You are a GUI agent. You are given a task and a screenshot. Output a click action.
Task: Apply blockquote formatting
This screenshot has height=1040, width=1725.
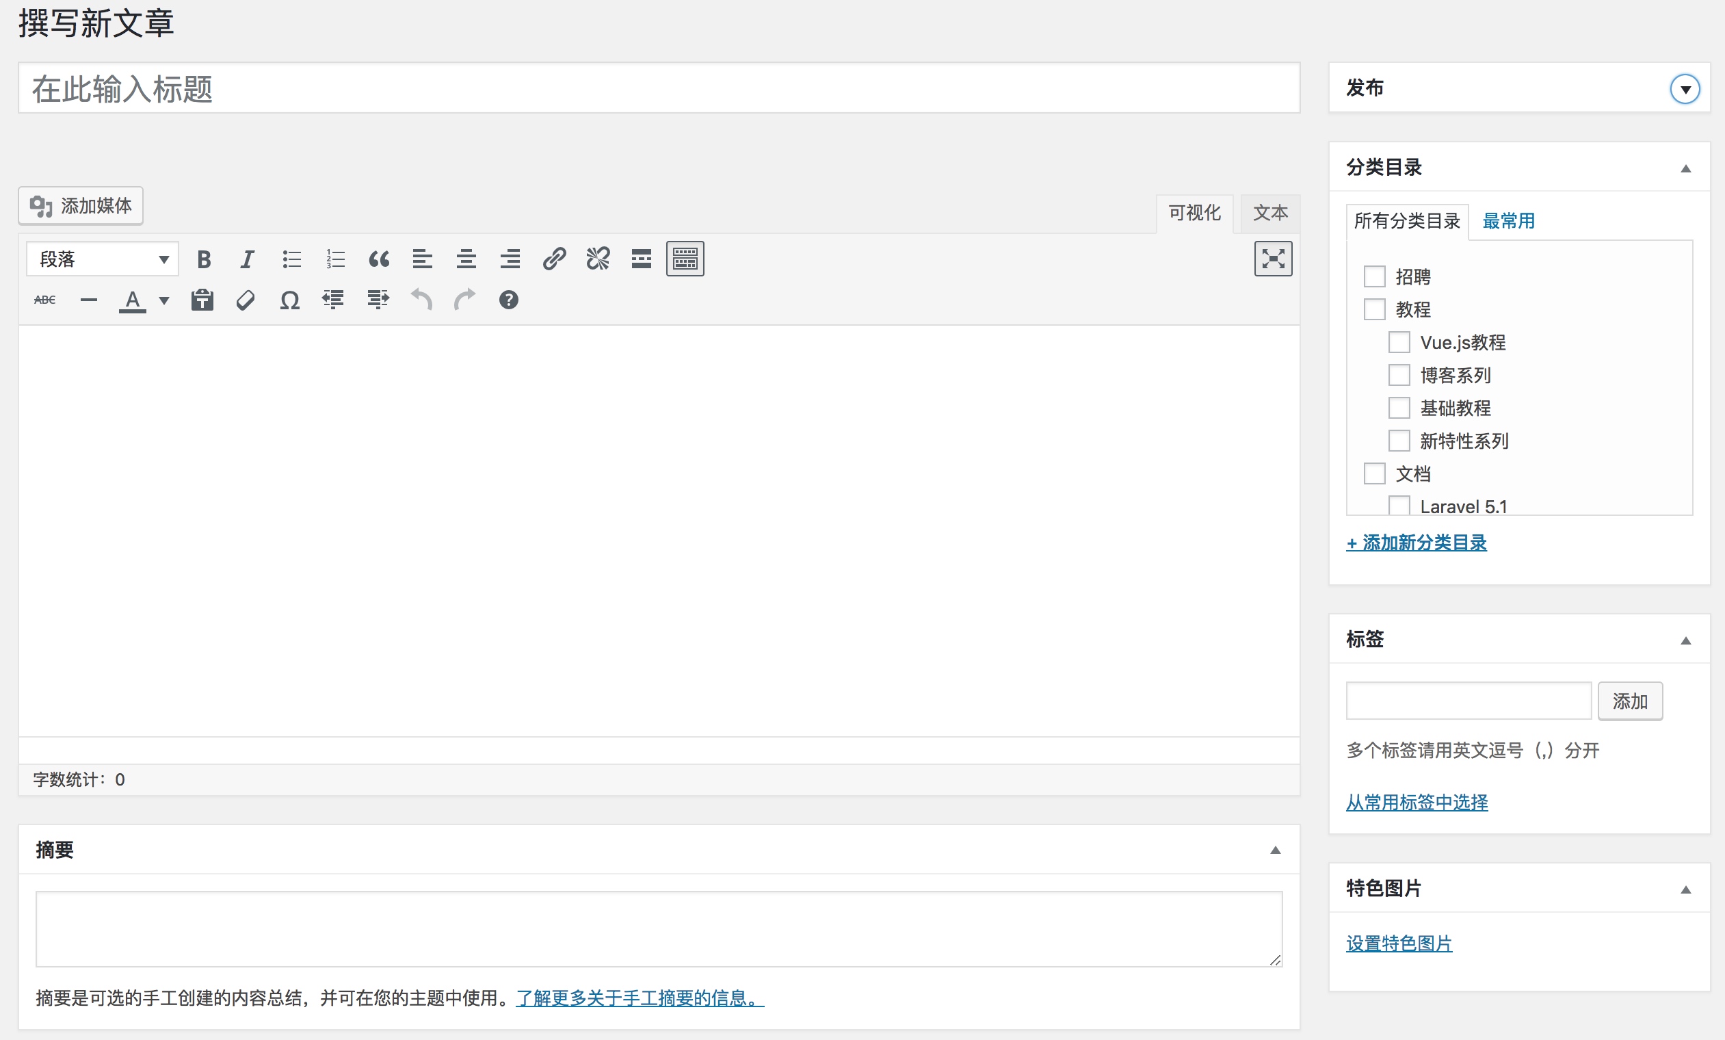[379, 259]
